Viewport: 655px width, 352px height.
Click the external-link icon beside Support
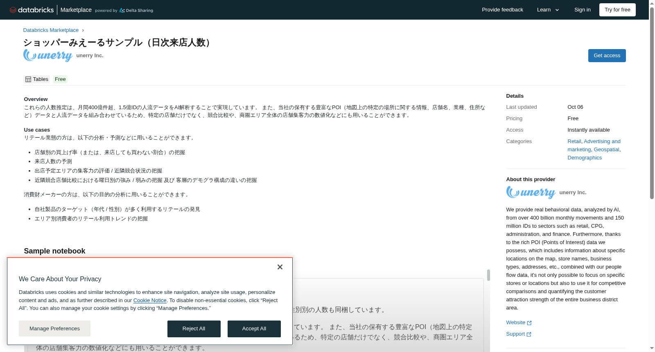[x=529, y=334]
